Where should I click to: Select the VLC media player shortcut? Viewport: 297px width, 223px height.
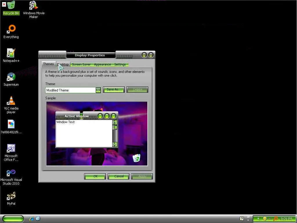(x=11, y=105)
